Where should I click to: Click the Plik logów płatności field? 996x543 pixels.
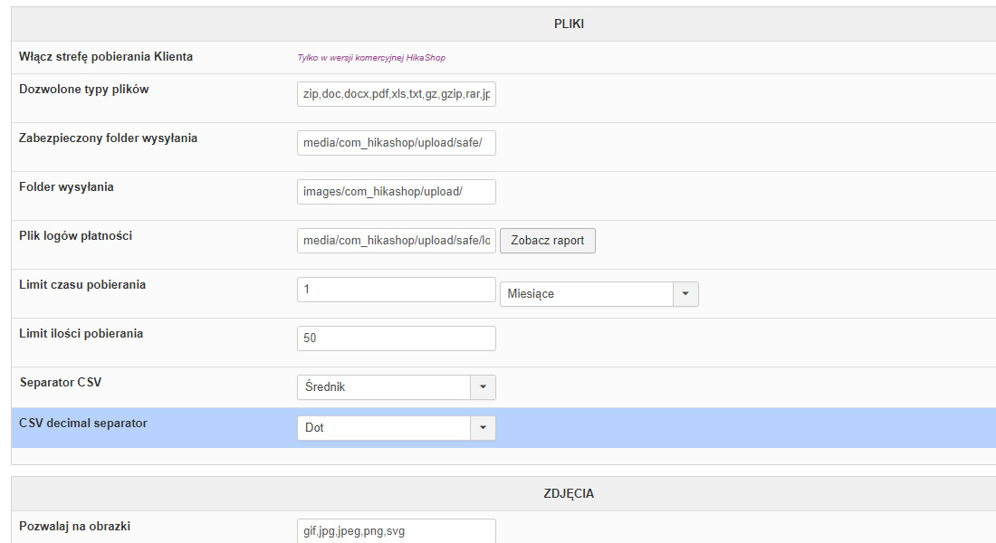[x=396, y=241]
